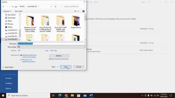Launch Google Chrome from taskbar
Image resolution: width=175 pixels, height=98 pixels.
click(x=66, y=96)
